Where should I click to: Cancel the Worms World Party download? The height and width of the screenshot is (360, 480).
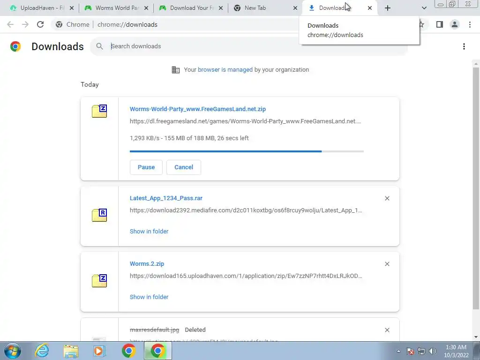click(184, 167)
